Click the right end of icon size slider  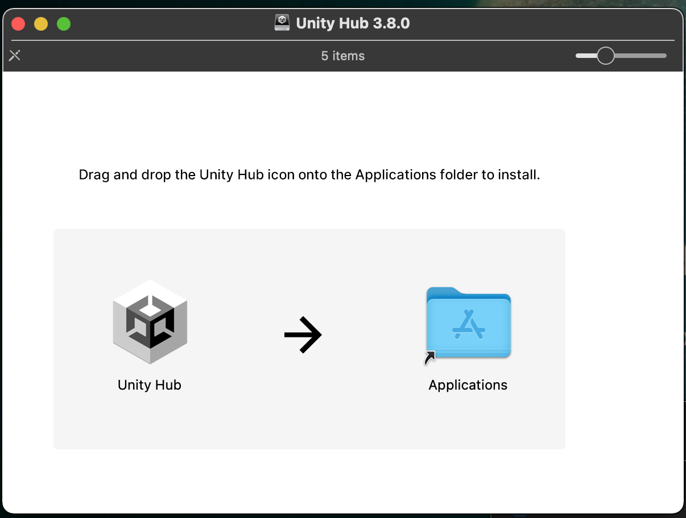[x=663, y=56]
